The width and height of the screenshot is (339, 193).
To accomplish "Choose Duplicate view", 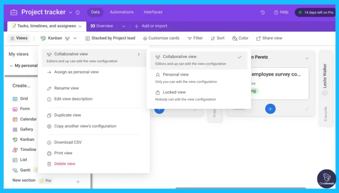I will click(x=64, y=115).
